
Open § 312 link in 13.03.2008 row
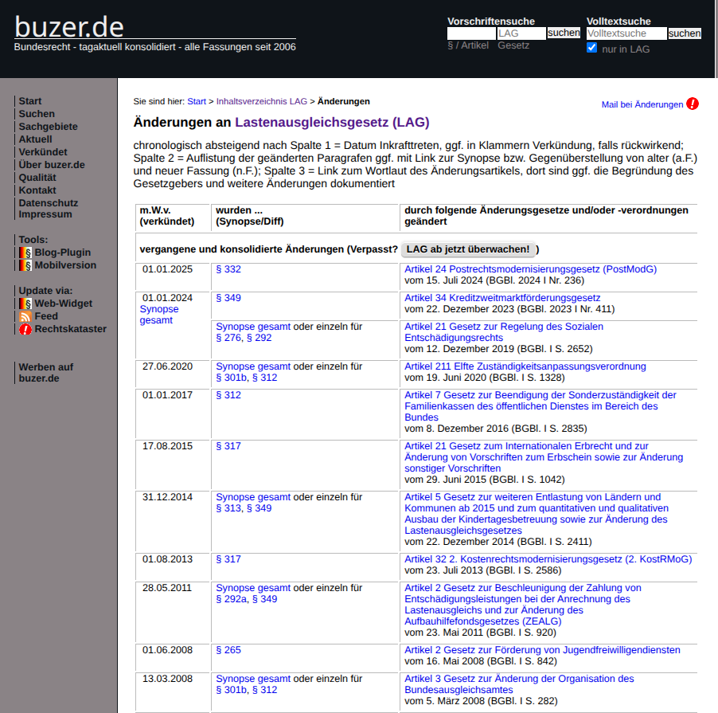(x=264, y=690)
